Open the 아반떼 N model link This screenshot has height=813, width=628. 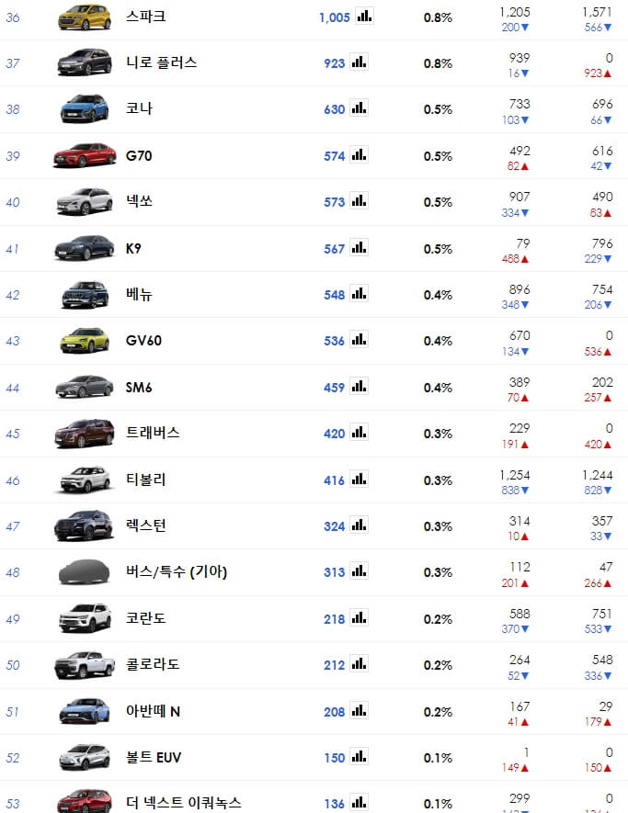pos(154,711)
